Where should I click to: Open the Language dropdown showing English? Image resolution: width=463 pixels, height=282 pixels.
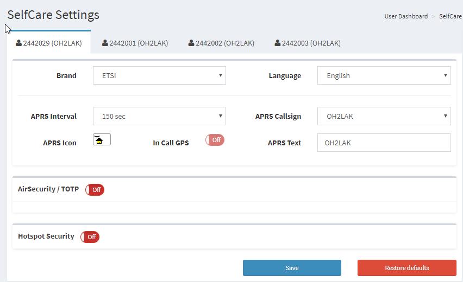pos(384,75)
